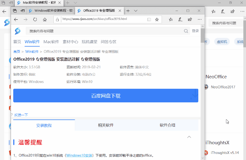
Task: Select Win软件 navigation item
Action: tap(32, 42)
